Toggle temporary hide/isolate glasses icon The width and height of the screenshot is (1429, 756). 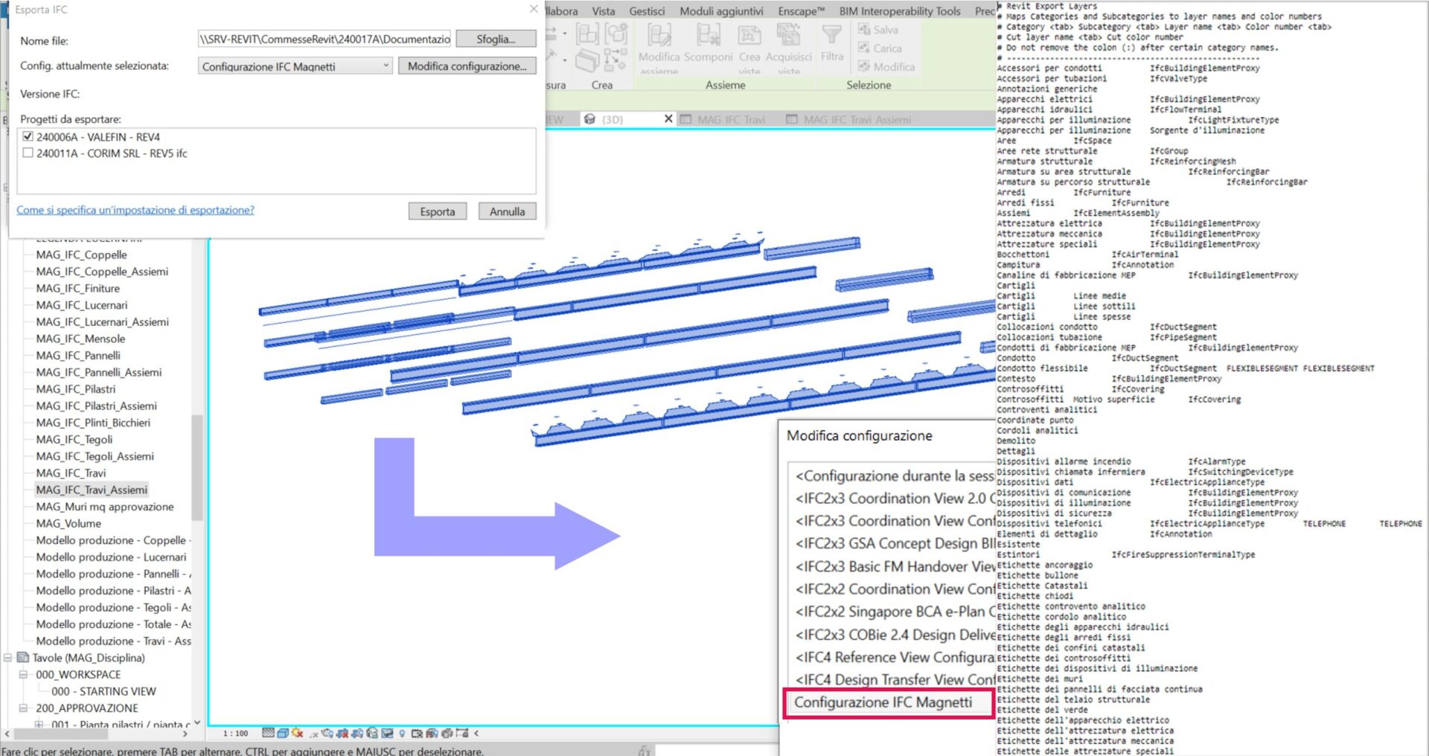coord(373,734)
